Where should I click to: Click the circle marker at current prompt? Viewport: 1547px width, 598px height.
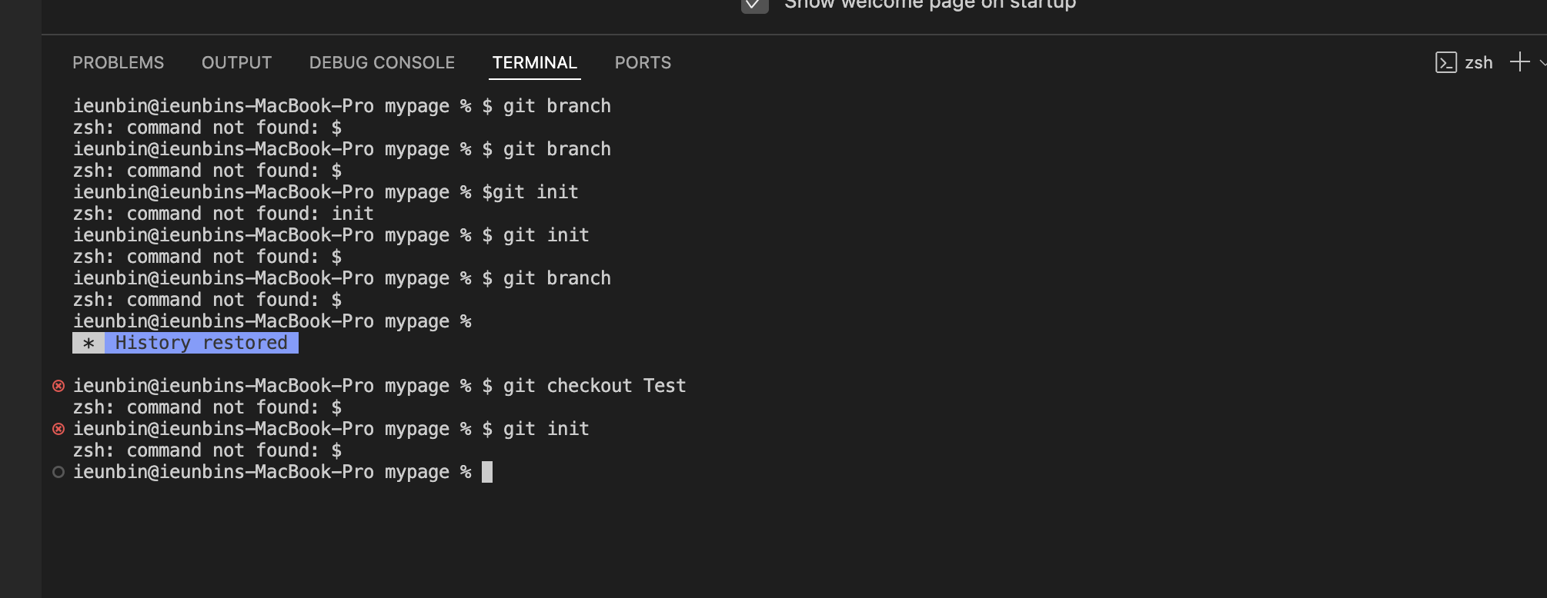58,472
